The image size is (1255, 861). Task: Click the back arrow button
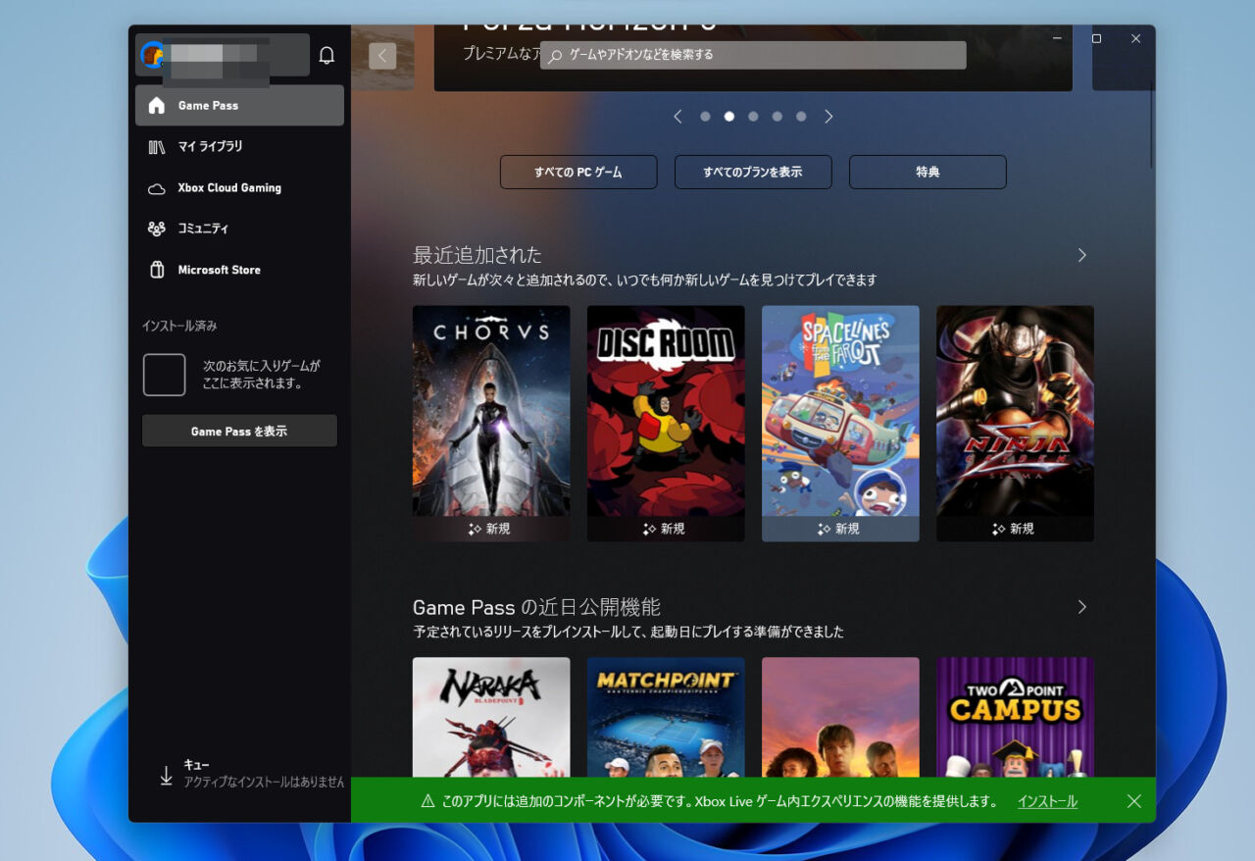pos(382,56)
